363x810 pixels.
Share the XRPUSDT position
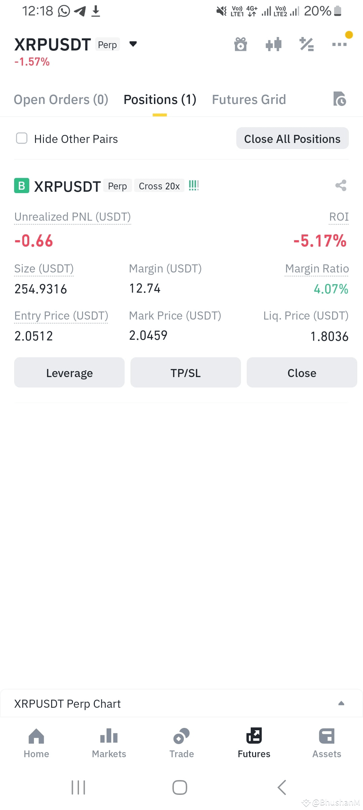[341, 185]
